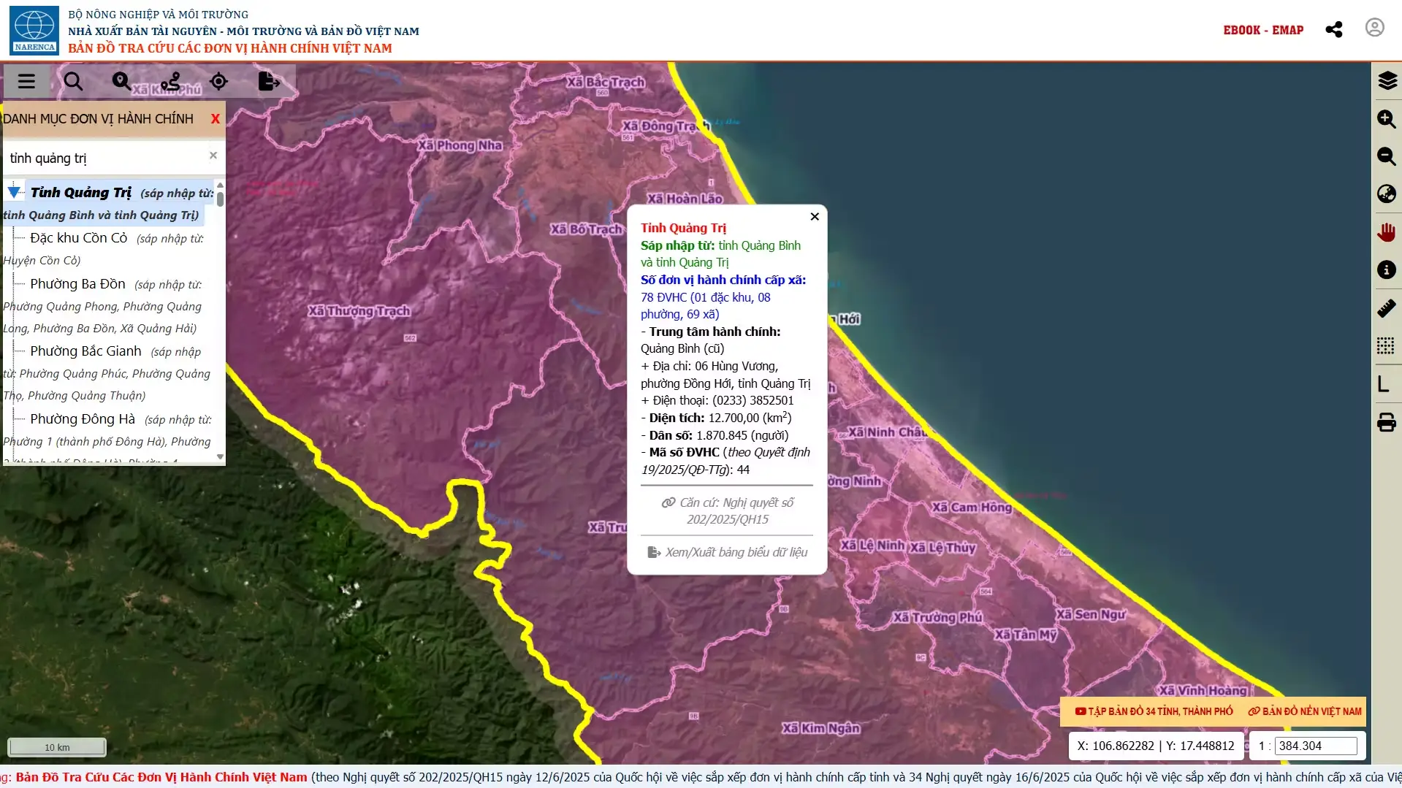
Task: Zoom out the map
Action: (x=1387, y=156)
